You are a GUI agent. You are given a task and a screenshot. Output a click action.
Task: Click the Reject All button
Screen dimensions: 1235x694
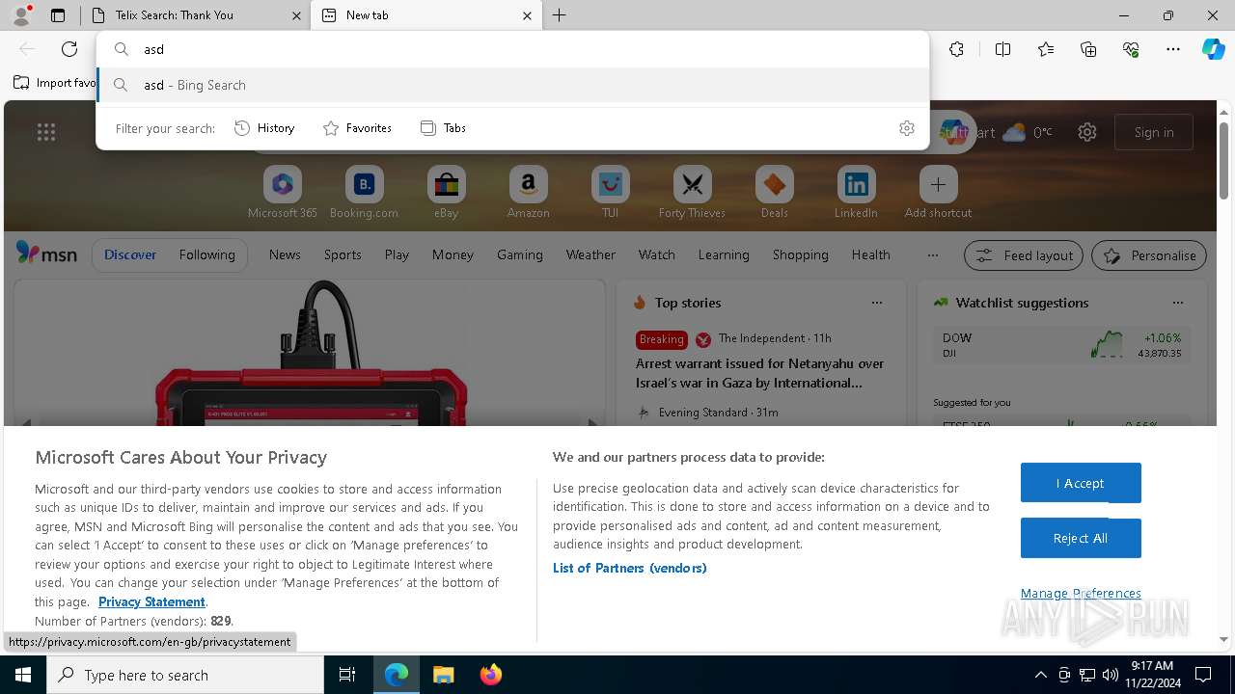[1081, 538]
